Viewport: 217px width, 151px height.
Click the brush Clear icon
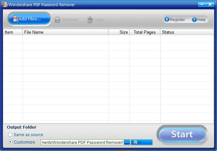pyautogui.click(x=90, y=20)
